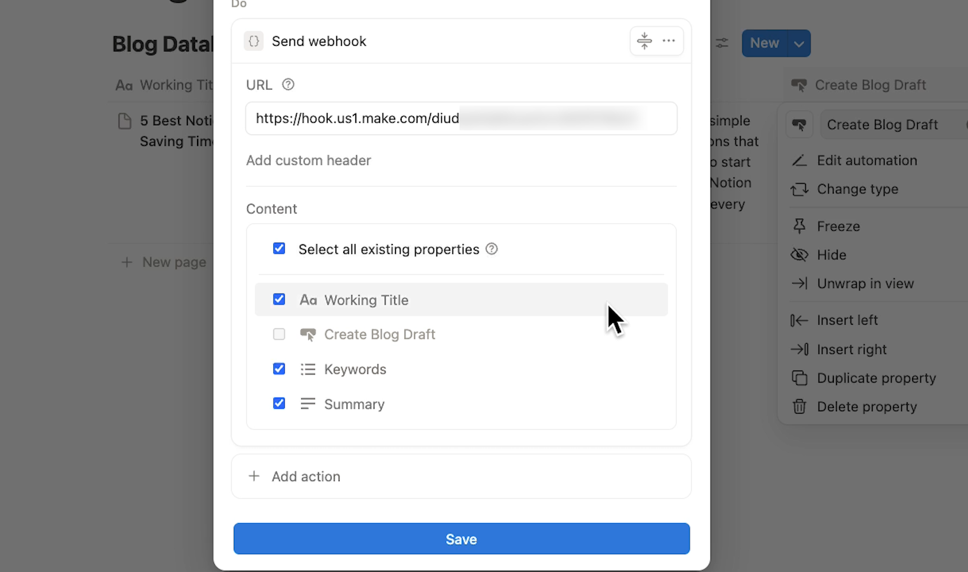Click the webhook braces icon on Send webhook
The width and height of the screenshot is (968, 572).
(254, 41)
